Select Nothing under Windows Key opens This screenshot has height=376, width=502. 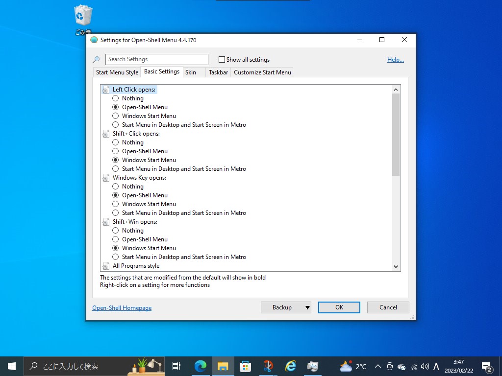pyautogui.click(x=116, y=187)
